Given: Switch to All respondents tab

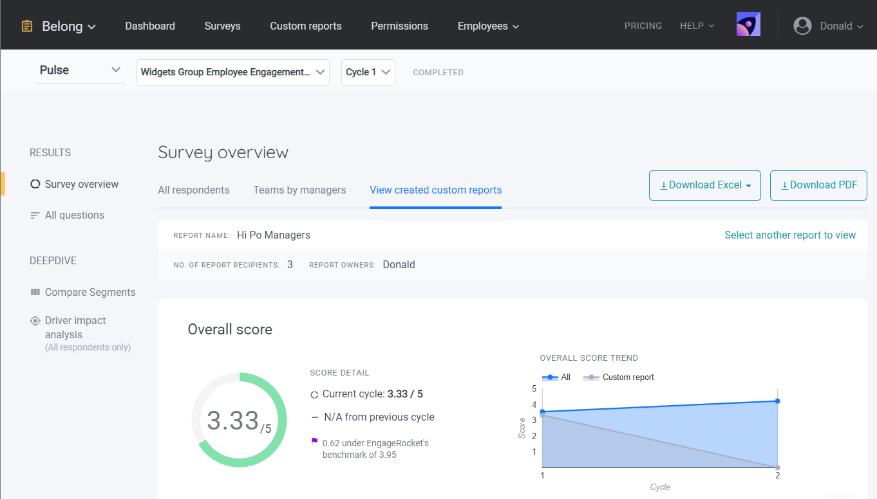Looking at the screenshot, I should [x=194, y=190].
